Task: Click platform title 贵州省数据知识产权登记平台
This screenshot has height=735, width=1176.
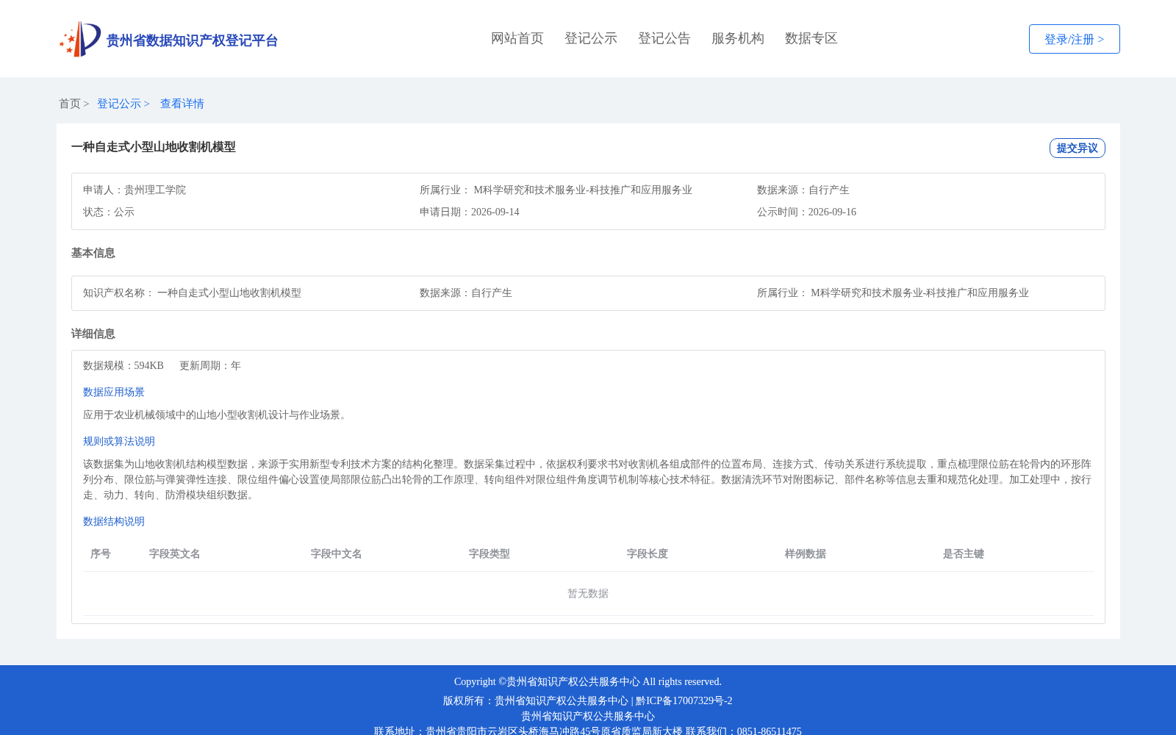Action: pyautogui.click(x=192, y=40)
